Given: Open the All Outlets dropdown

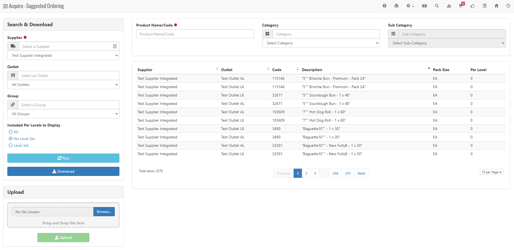Looking at the screenshot, I should [63, 85].
